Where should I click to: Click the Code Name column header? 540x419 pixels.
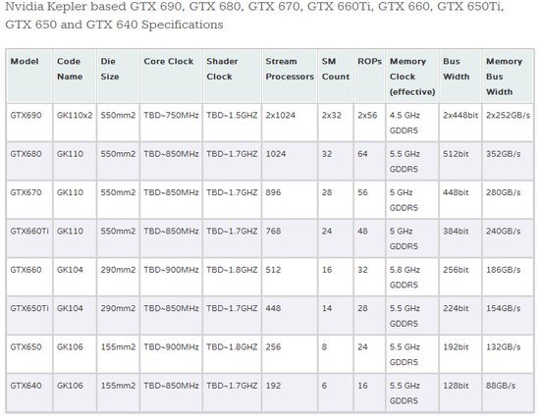click(75, 77)
